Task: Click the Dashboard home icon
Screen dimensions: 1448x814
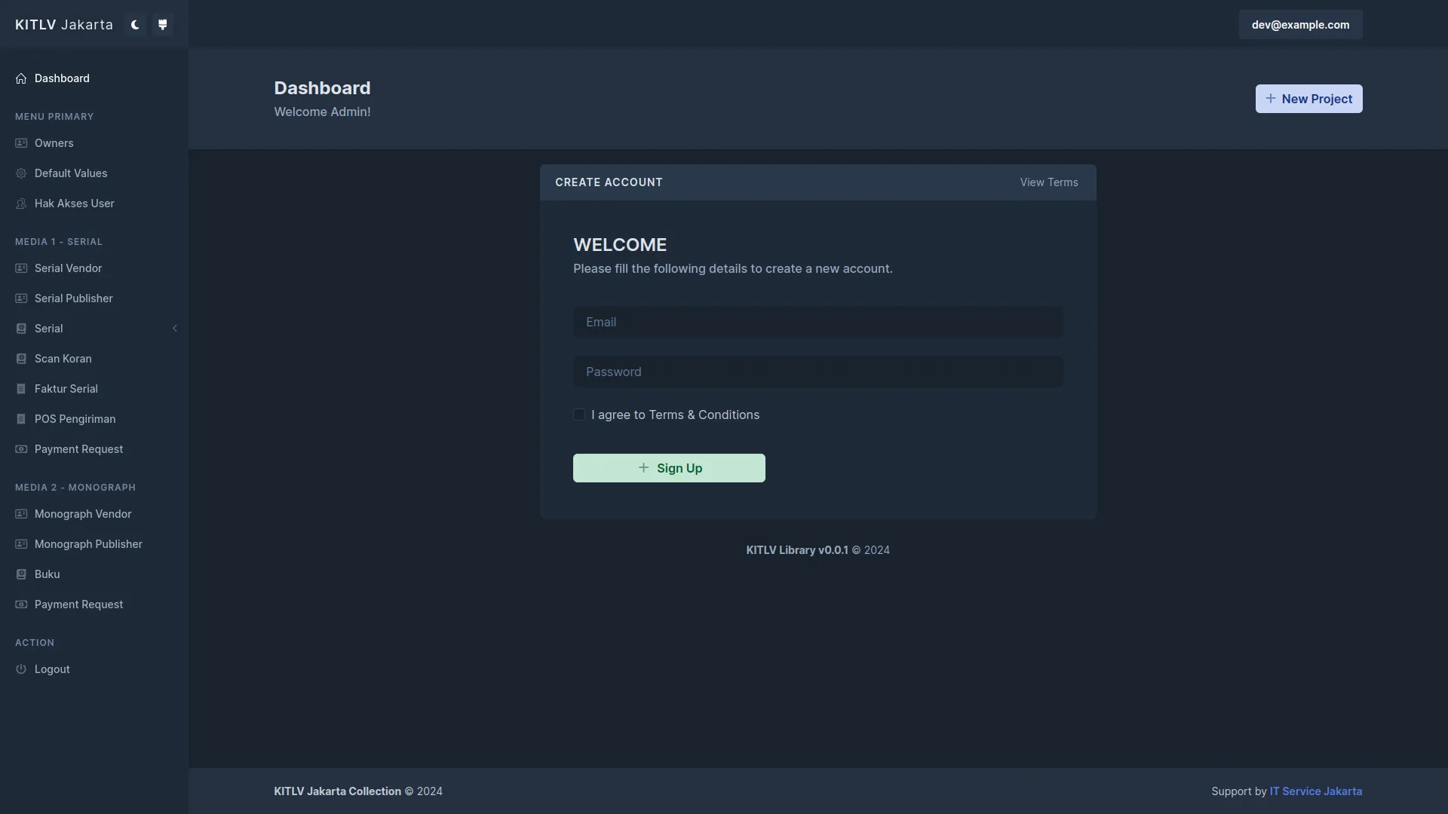Action: 21,78
